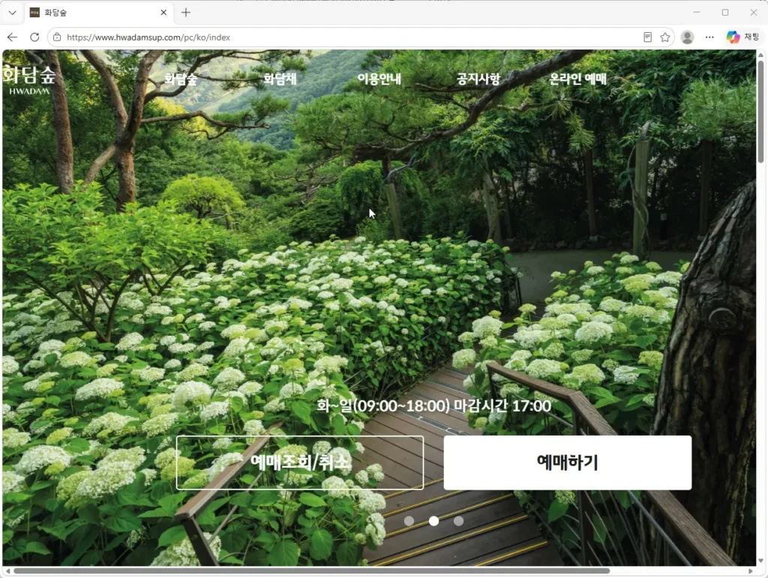Click the hours text 화~일(09:00~18:00) 마감시간 17:00

(x=434, y=406)
